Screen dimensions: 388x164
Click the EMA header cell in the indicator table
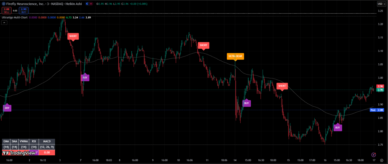(6, 141)
